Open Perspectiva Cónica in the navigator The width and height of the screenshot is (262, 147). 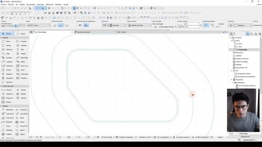coord(242,73)
